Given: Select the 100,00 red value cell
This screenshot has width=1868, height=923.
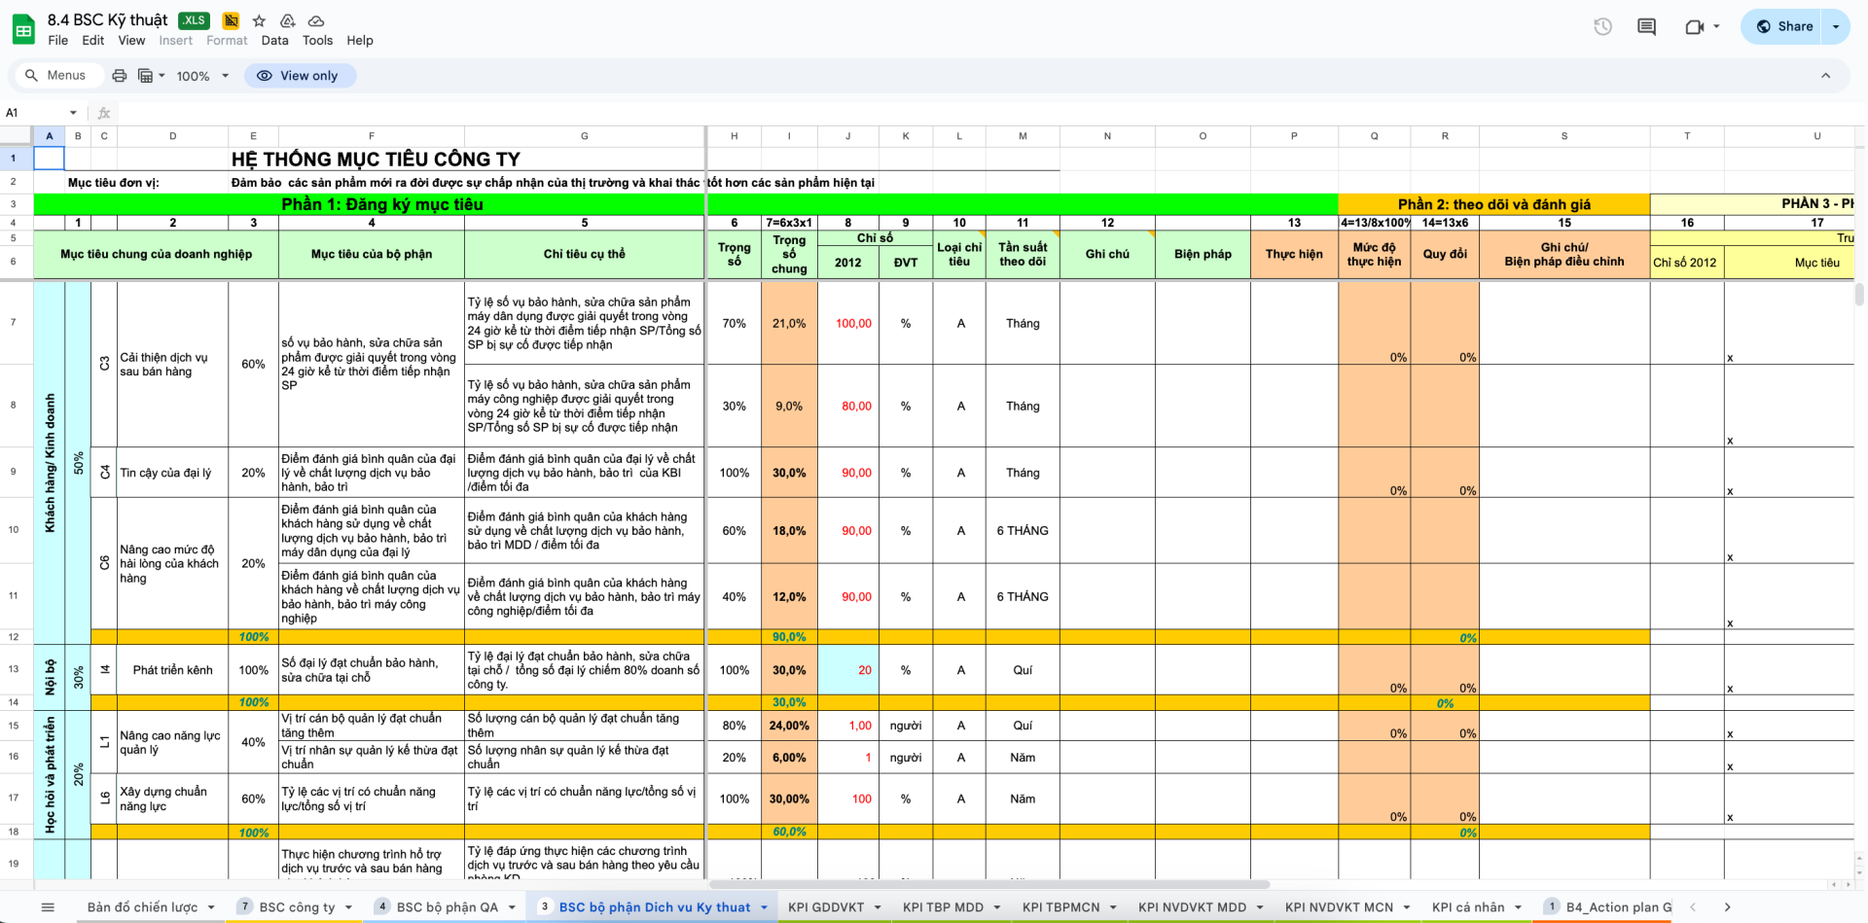Looking at the screenshot, I should (848, 323).
